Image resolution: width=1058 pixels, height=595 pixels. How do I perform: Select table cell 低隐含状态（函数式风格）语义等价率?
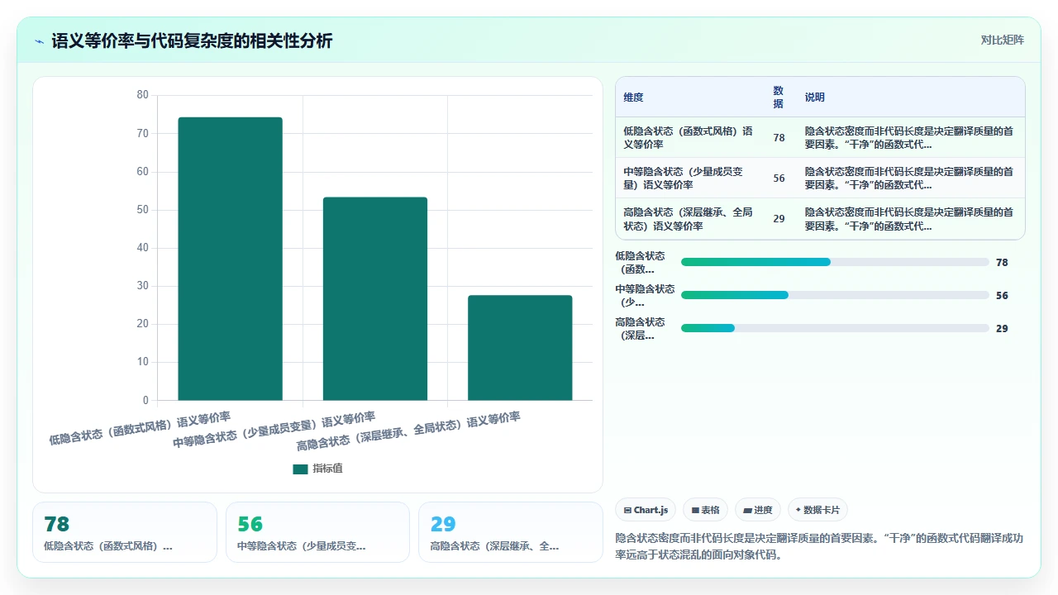tap(689, 137)
